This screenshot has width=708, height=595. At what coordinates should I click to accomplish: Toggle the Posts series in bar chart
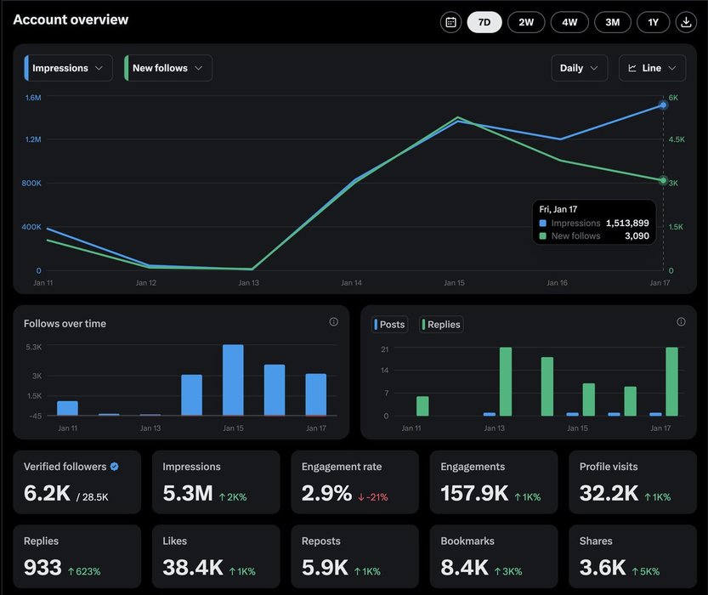pyautogui.click(x=390, y=325)
